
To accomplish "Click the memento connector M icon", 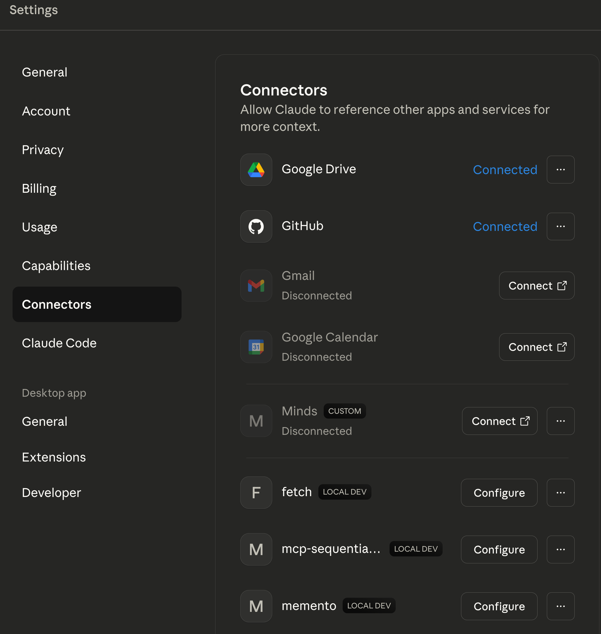I will point(256,606).
